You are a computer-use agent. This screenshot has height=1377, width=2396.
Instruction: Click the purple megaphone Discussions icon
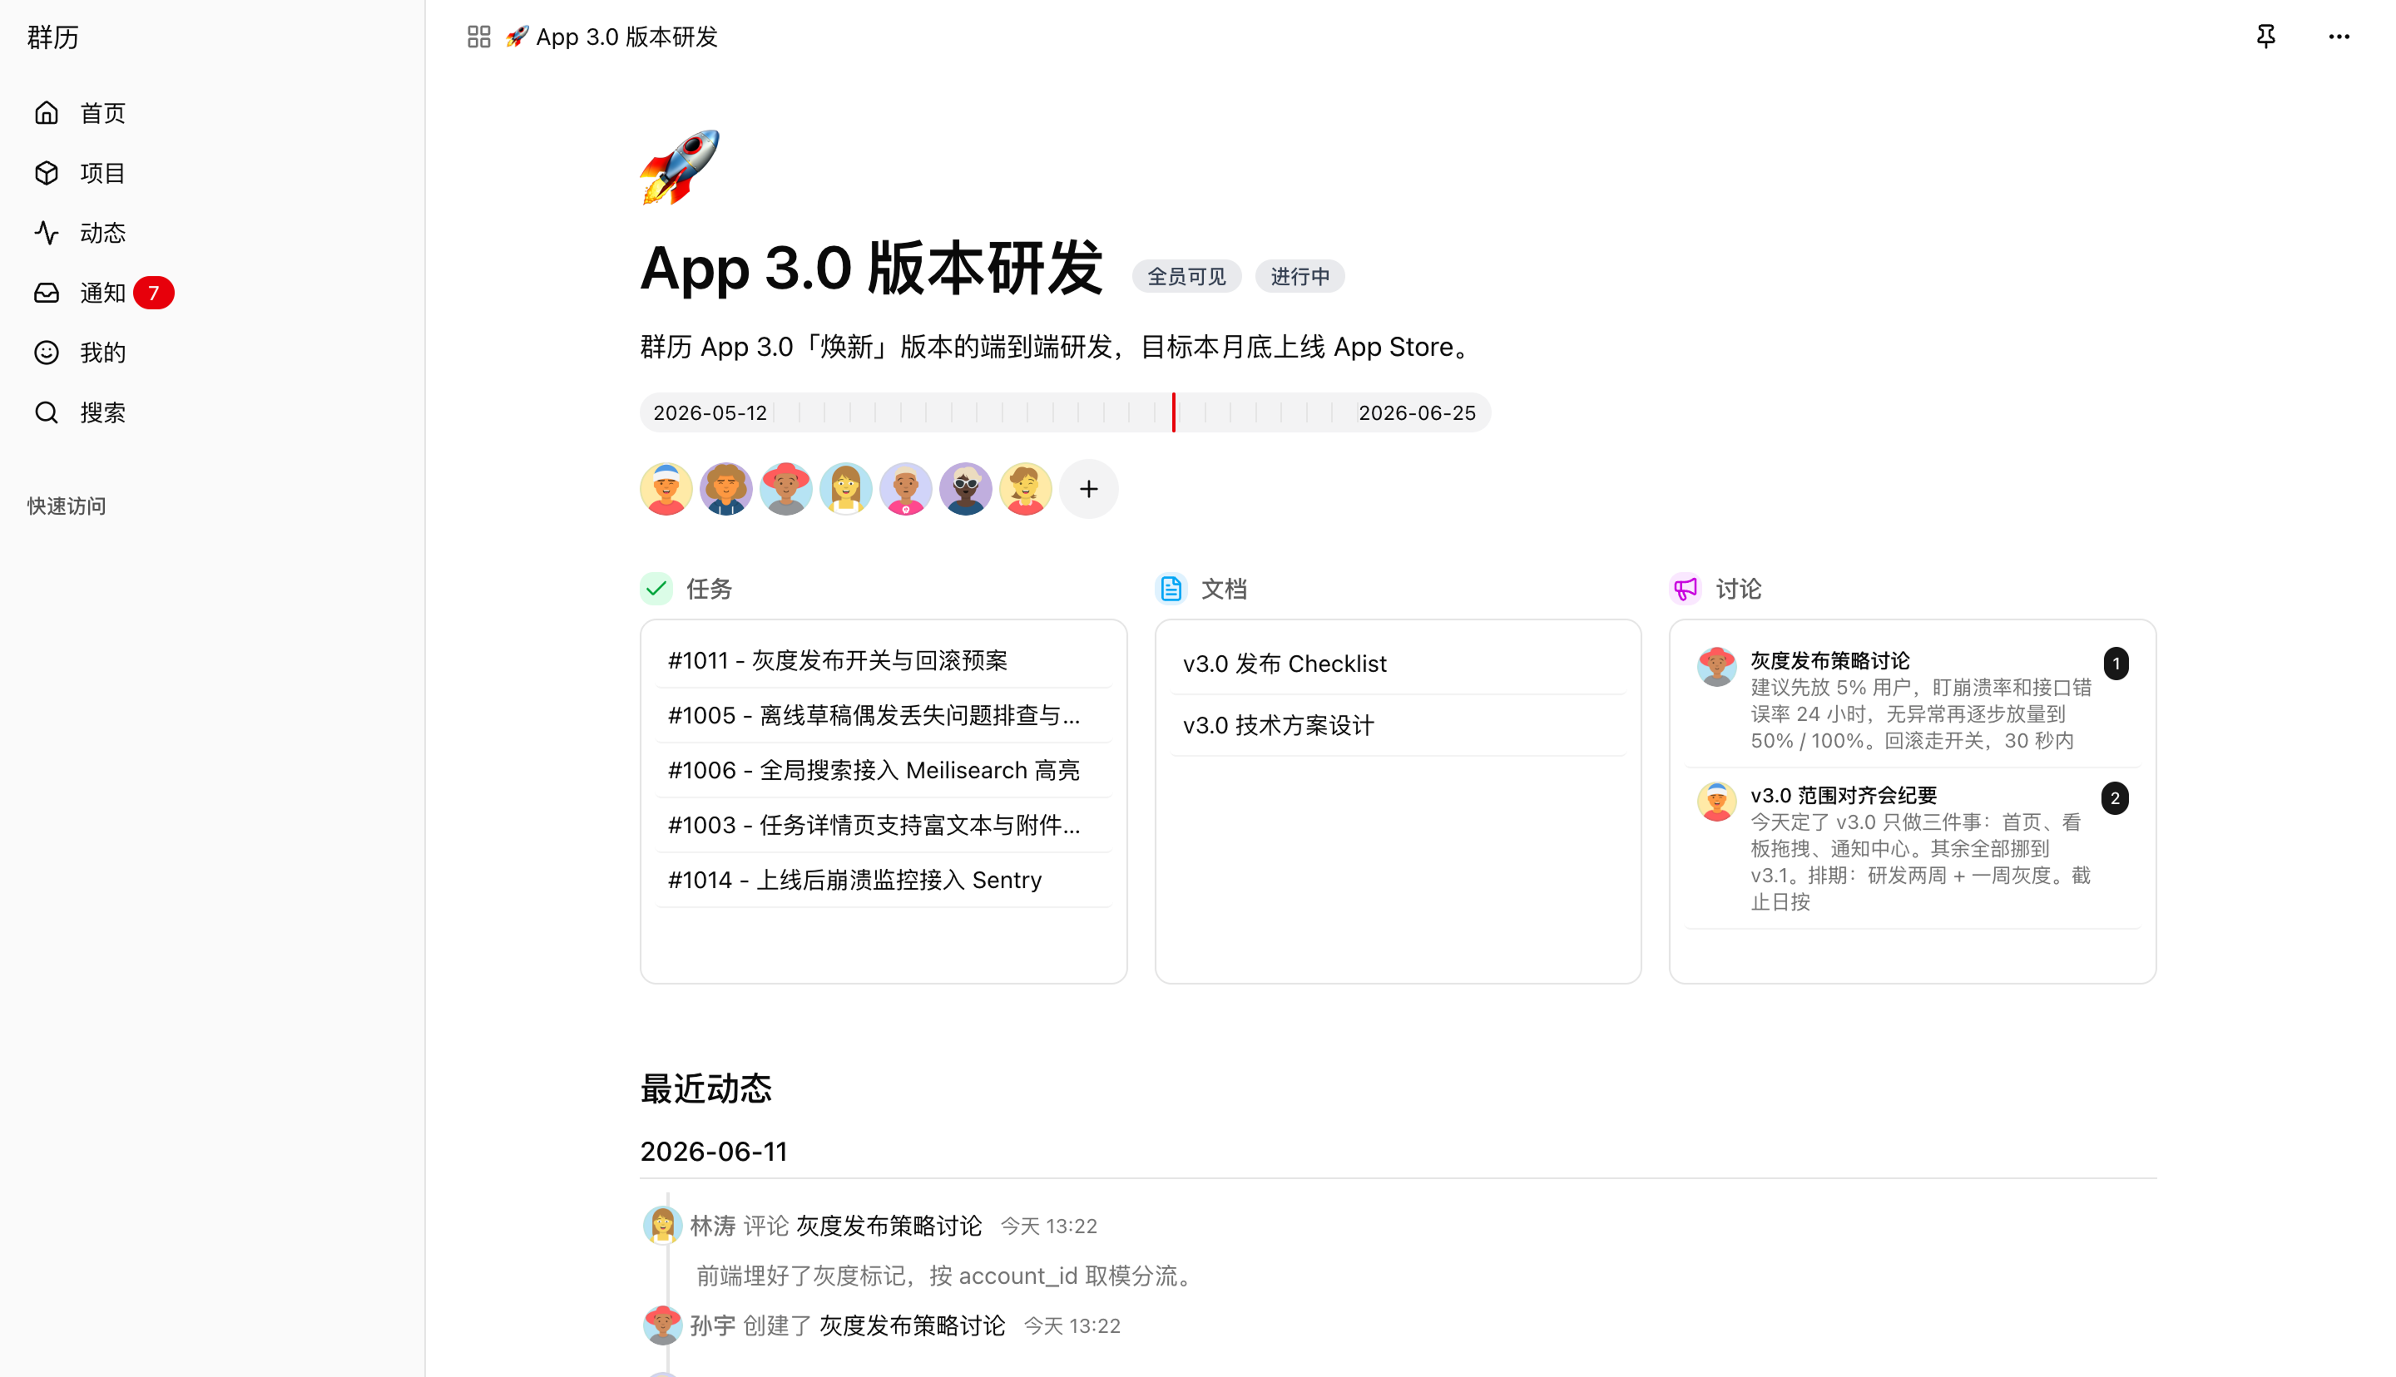pyautogui.click(x=1686, y=588)
